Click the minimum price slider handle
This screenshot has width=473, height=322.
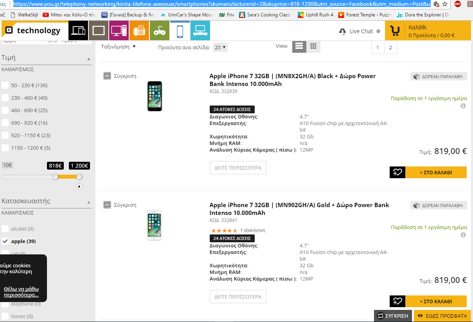[x=56, y=177]
